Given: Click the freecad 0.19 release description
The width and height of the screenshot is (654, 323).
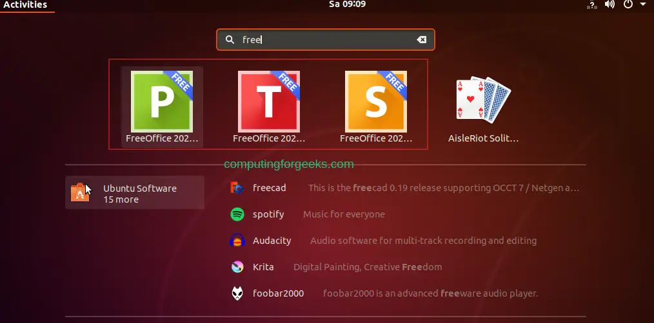Looking at the screenshot, I should [x=444, y=188].
